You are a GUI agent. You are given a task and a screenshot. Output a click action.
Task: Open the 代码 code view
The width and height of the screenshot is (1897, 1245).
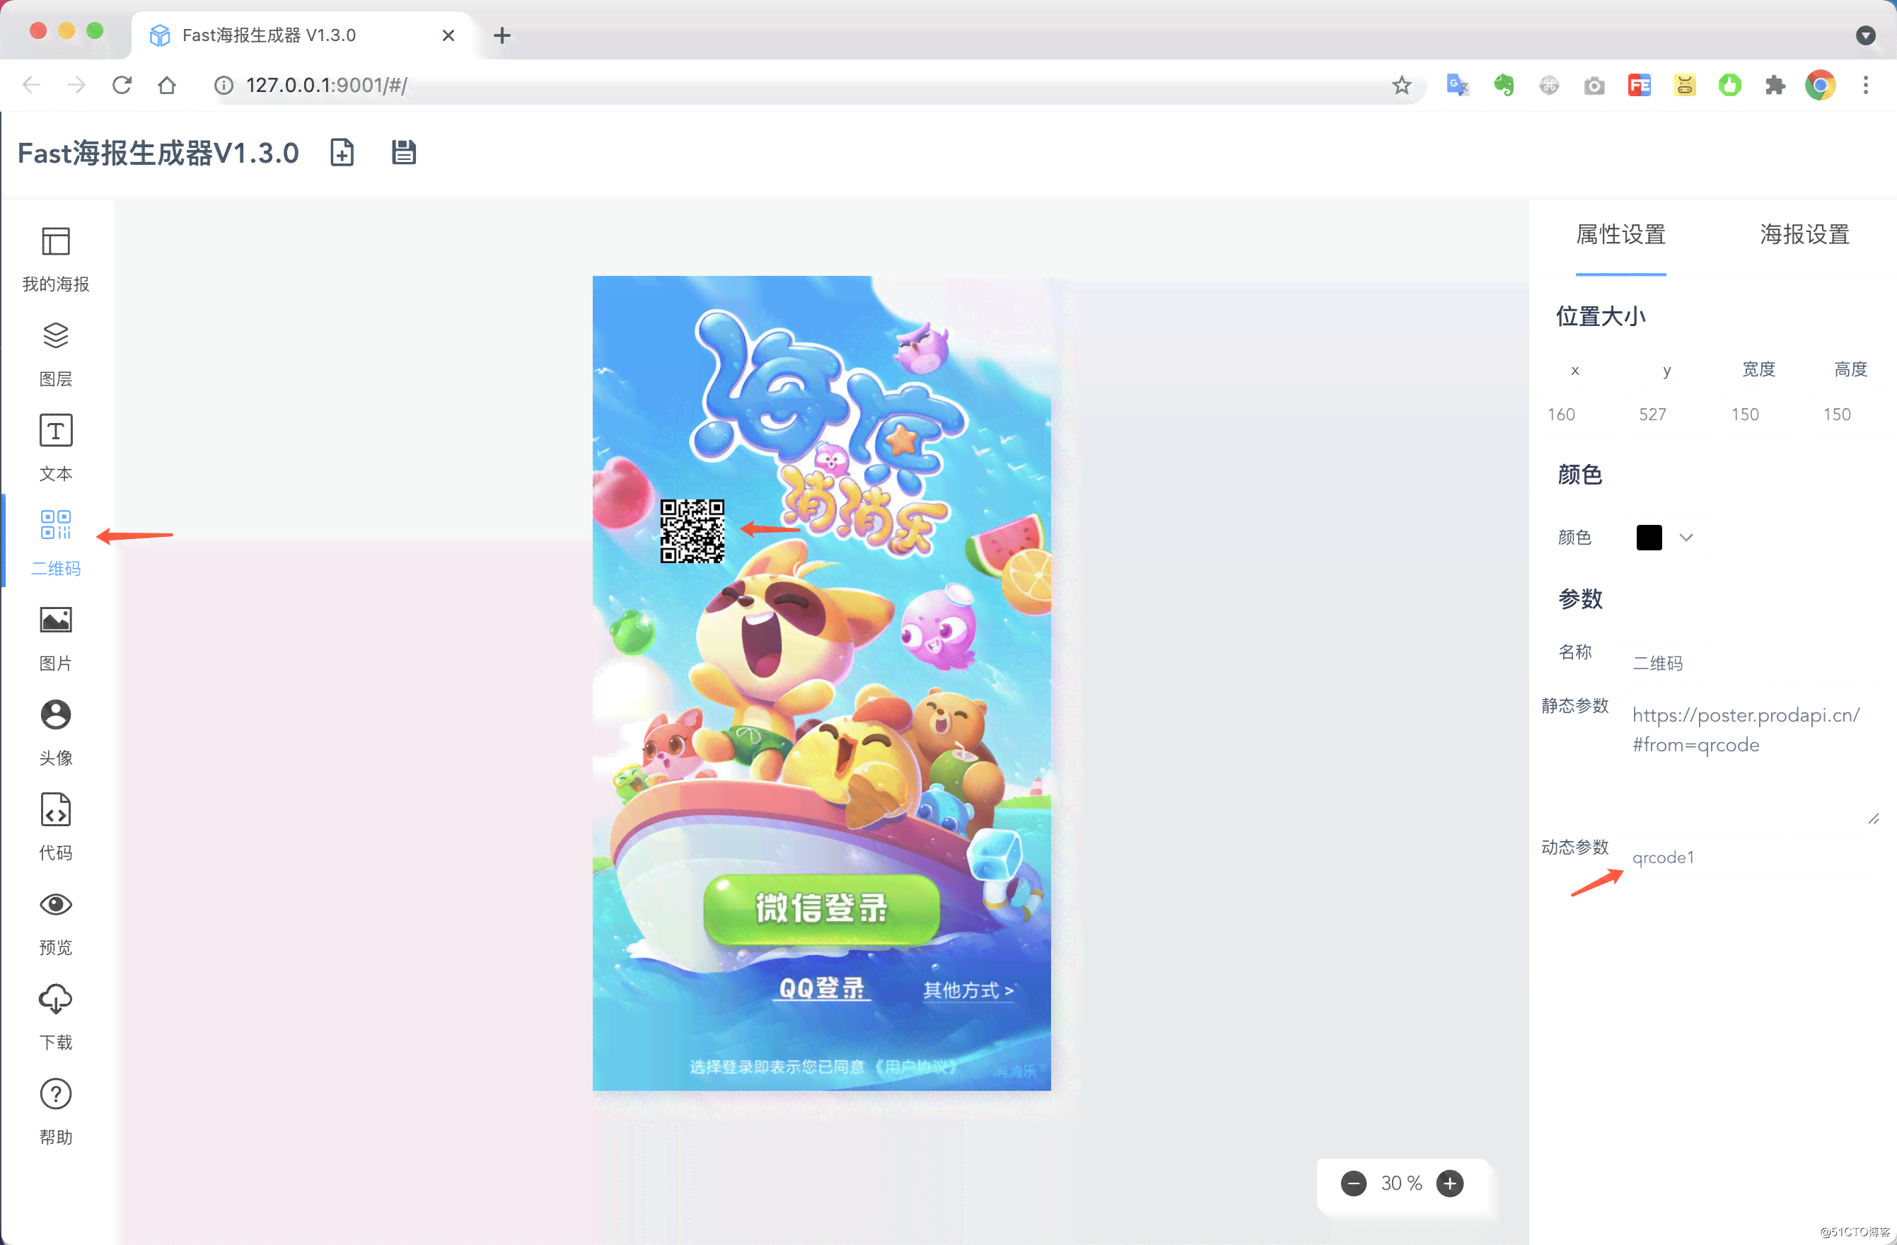tap(56, 828)
